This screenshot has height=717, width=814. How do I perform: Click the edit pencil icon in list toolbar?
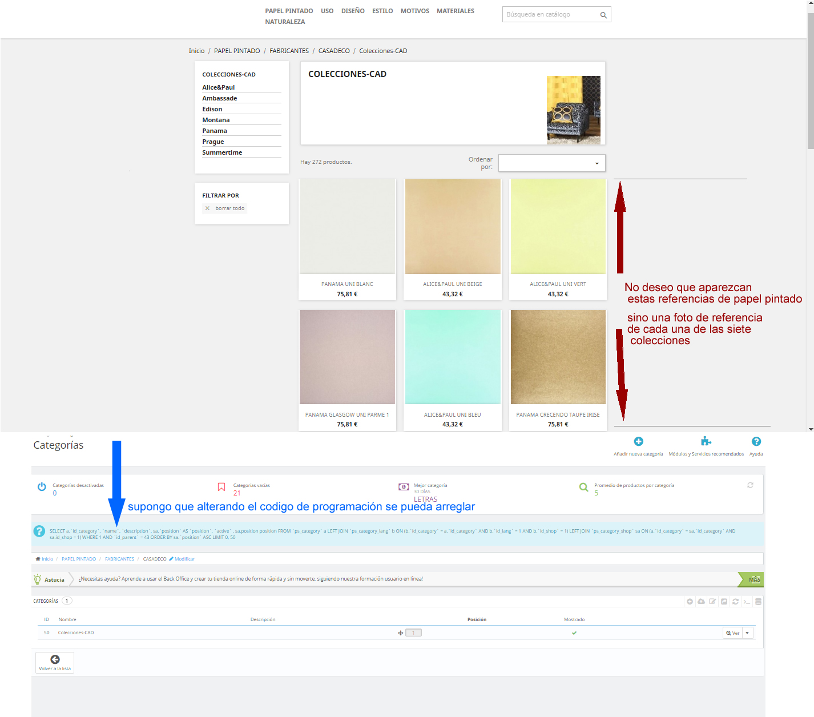[712, 601]
